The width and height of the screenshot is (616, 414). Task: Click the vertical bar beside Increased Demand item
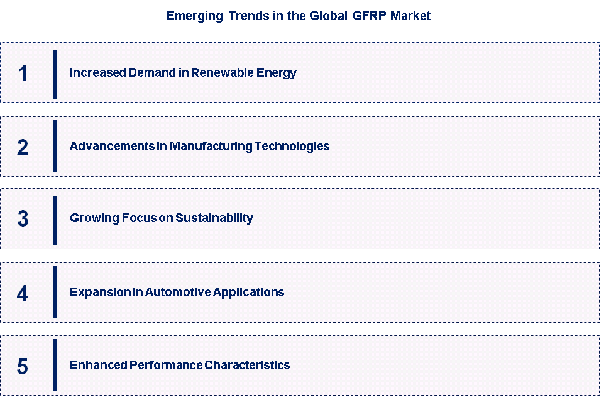tap(56, 73)
